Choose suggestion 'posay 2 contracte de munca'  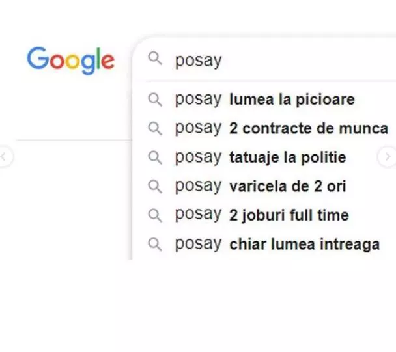(281, 128)
